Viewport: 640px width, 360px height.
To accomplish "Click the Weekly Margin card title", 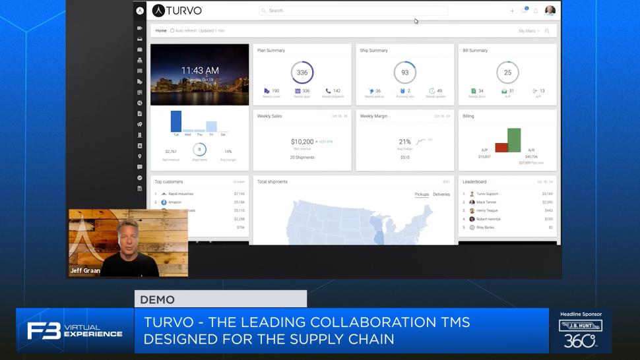I will [x=373, y=116].
